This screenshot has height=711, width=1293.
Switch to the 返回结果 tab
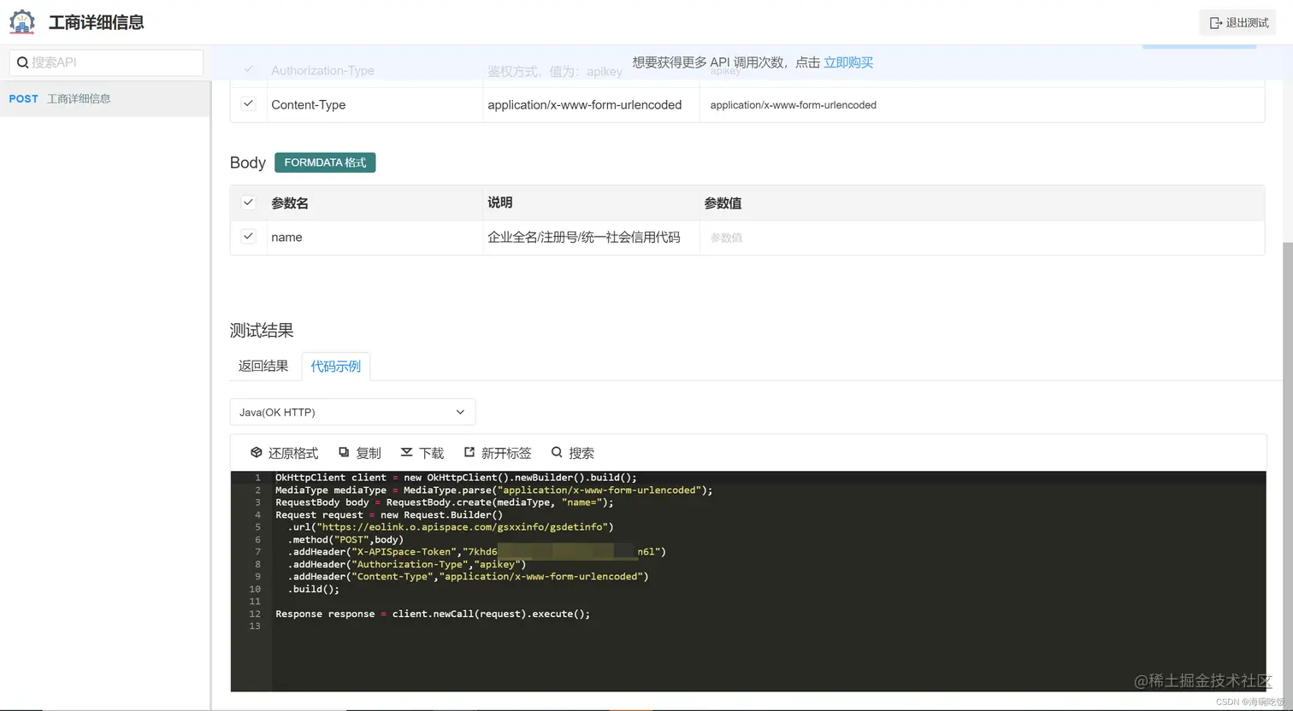tap(263, 366)
